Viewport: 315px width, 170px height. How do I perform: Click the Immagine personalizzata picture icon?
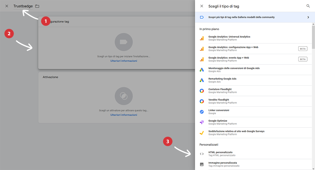[x=202, y=165]
